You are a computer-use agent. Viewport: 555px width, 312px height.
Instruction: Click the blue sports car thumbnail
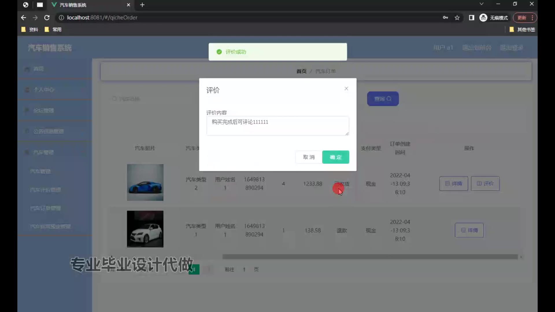[x=145, y=182]
